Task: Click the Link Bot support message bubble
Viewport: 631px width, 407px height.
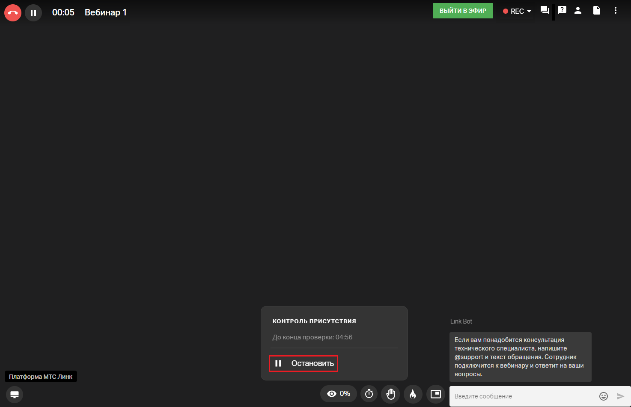Action: [x=521, y=357]
